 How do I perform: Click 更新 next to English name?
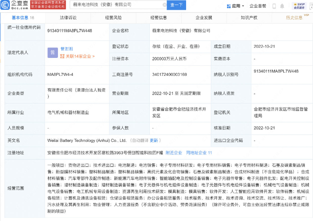point(154,140)
